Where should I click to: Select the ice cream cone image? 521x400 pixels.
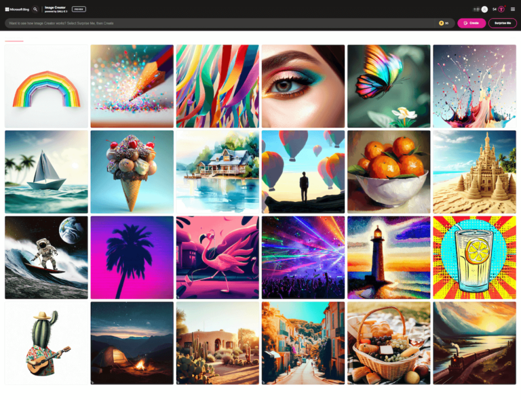pyautogui.click(x=132, y=172)
